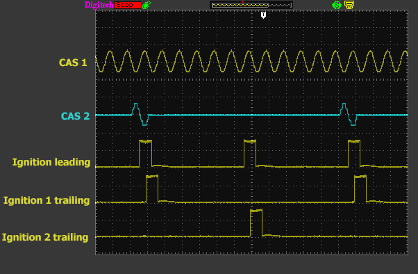The image size is (418, 274).
Task: Select the CAS 1 channel label
Action: pyautogui.click(x=73, y=63)
